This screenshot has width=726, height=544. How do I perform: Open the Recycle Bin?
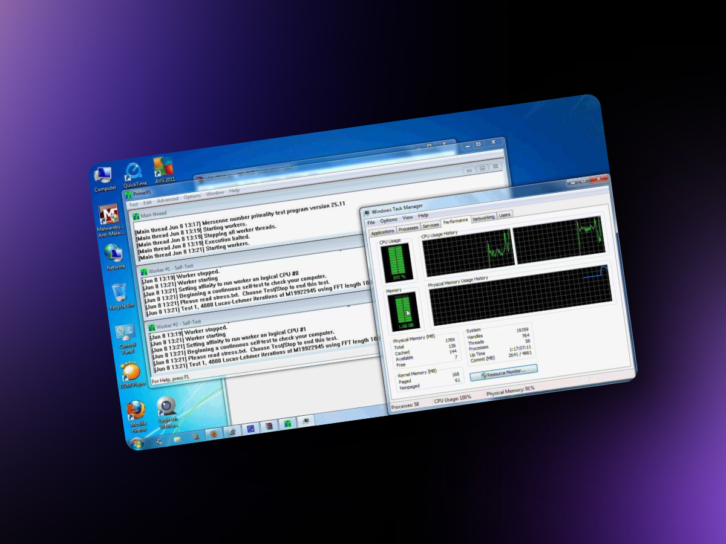click(x=120, y=294)
